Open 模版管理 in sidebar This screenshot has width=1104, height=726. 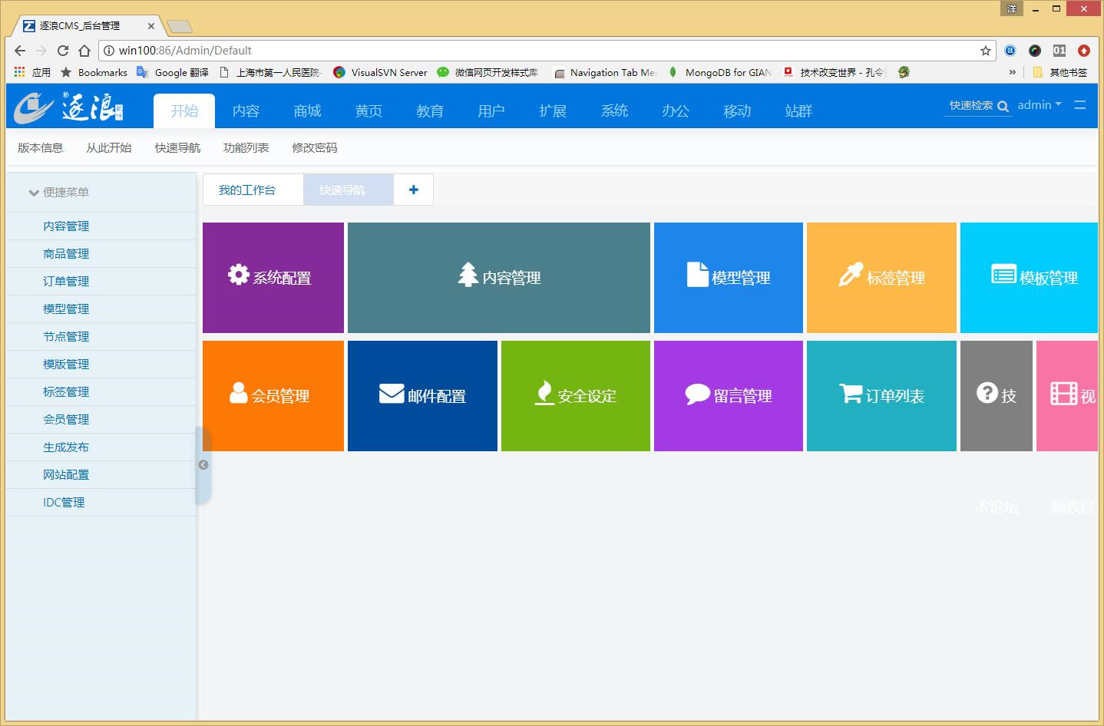[x=101, y=365]
